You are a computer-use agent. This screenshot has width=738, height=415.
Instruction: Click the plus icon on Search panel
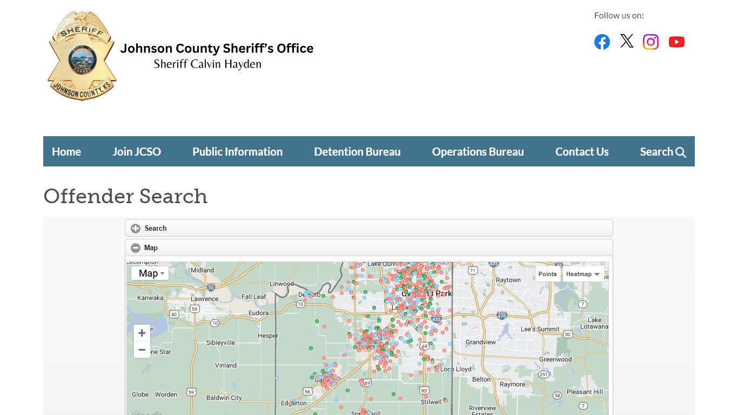pyautogui.click(x=136, y=229)
